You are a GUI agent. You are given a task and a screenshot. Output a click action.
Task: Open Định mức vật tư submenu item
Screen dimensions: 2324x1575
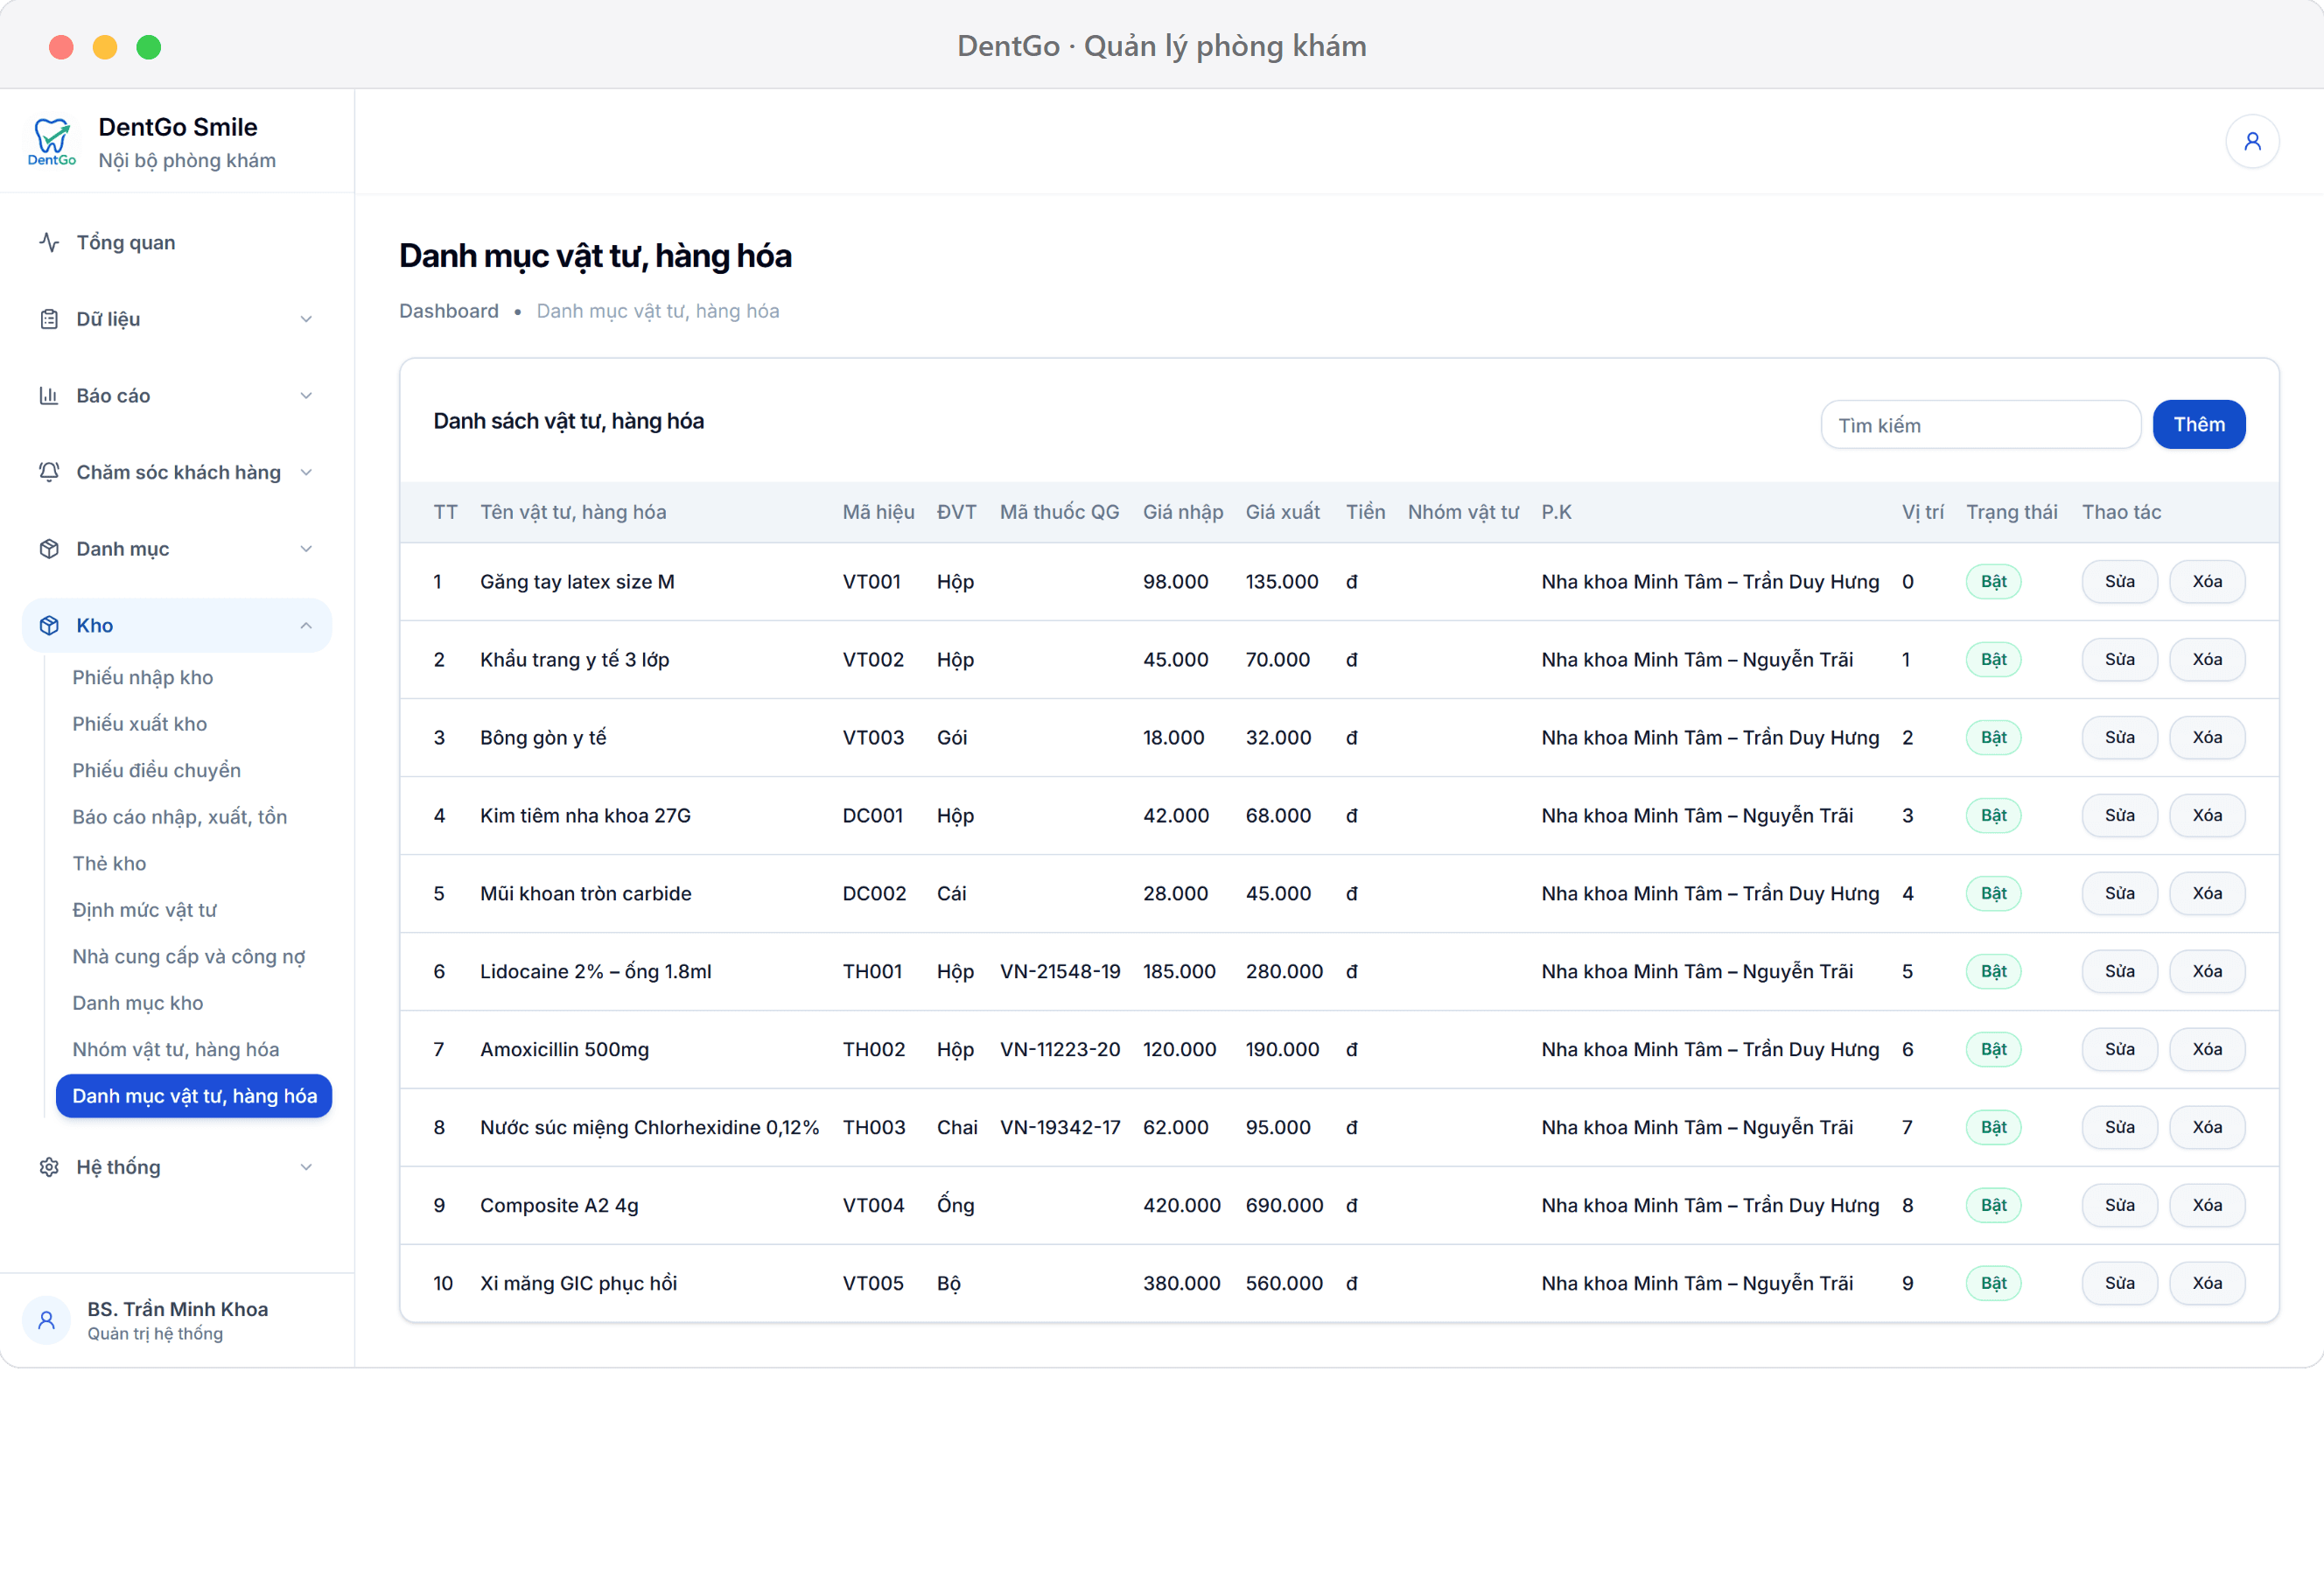(x=145, y=910)
